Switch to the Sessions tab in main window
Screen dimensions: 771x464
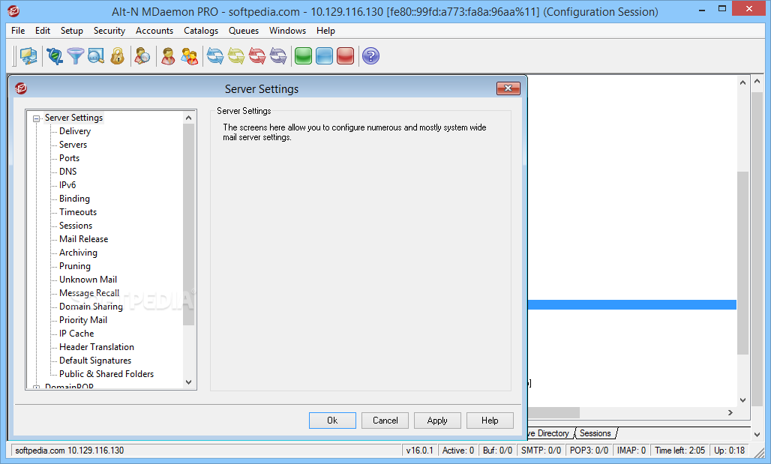595,433
